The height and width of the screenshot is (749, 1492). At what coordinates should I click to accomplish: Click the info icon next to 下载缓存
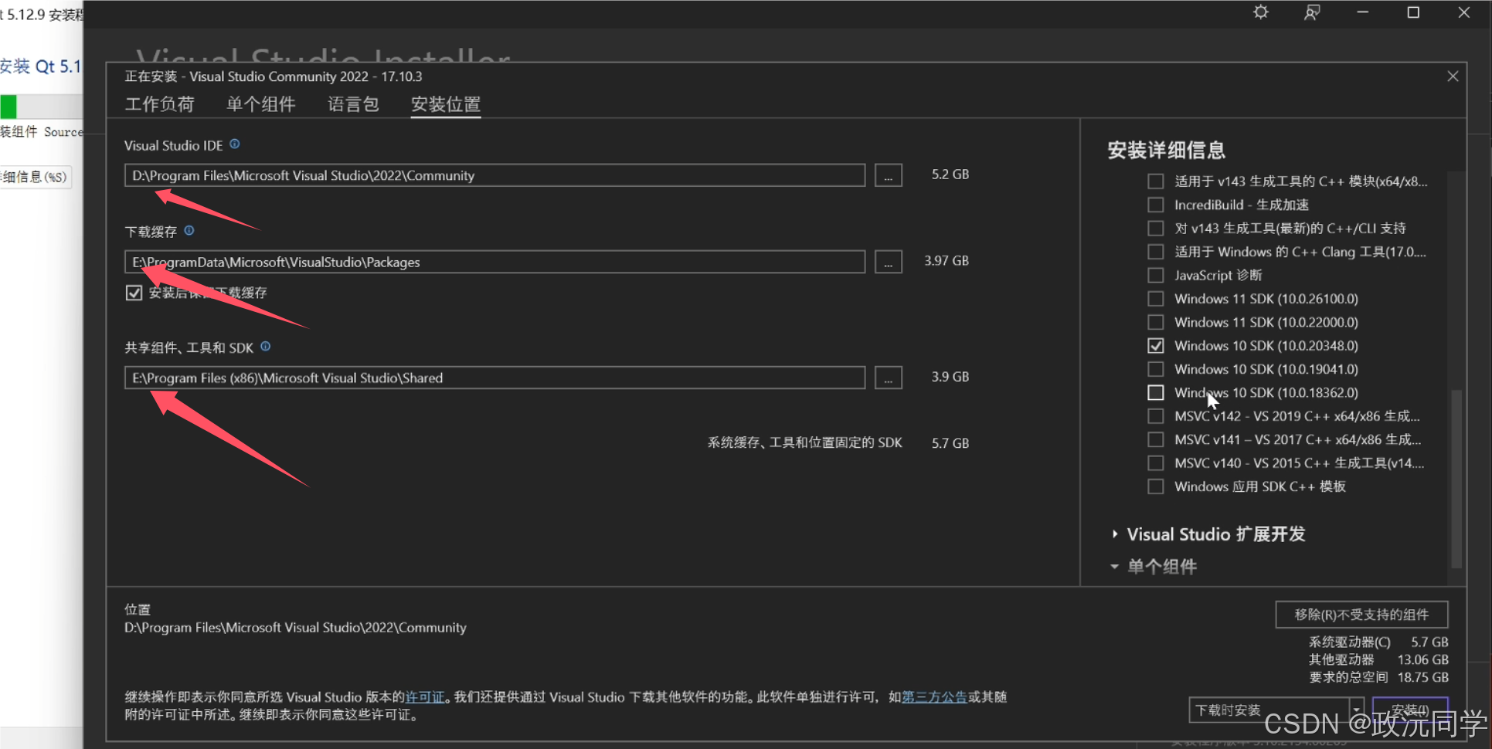pyautogui.click(x=189, y=230)
